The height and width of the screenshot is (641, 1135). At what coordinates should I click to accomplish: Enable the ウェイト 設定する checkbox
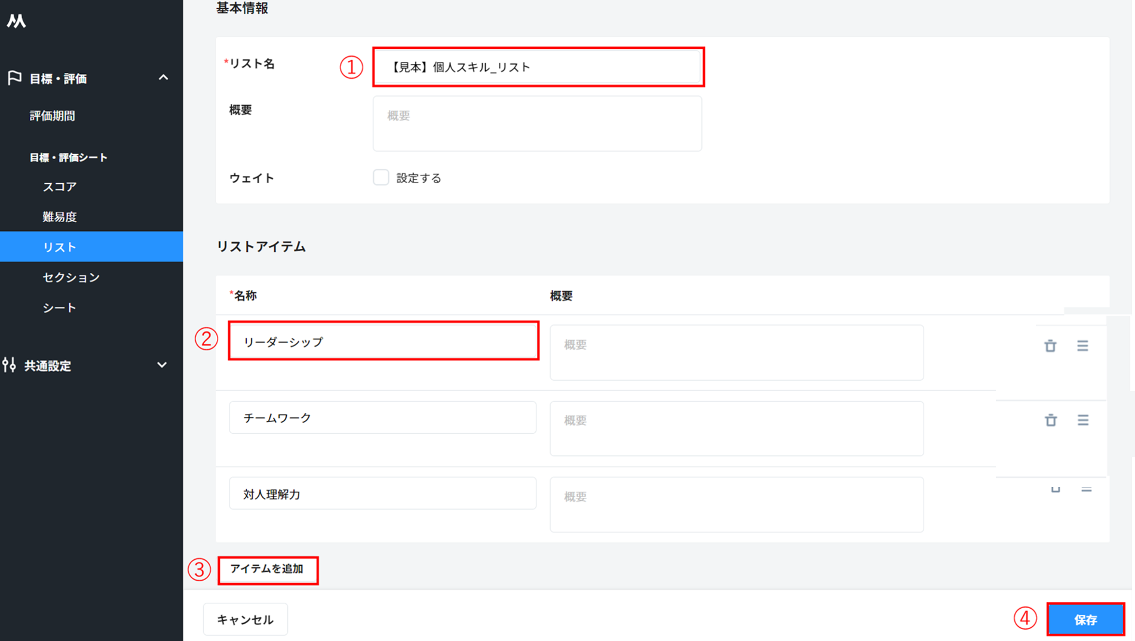point(381,178)
